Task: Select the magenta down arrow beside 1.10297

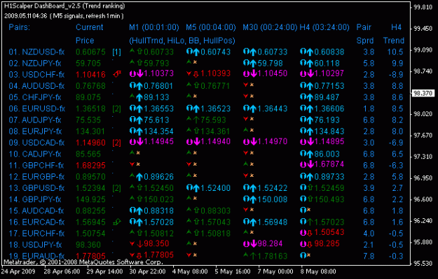Action: coord(310,74)
